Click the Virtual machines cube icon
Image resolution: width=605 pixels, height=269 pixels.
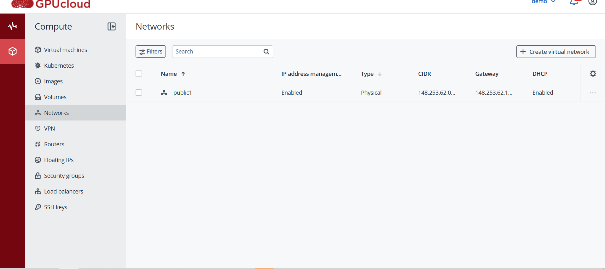[38, 50]
